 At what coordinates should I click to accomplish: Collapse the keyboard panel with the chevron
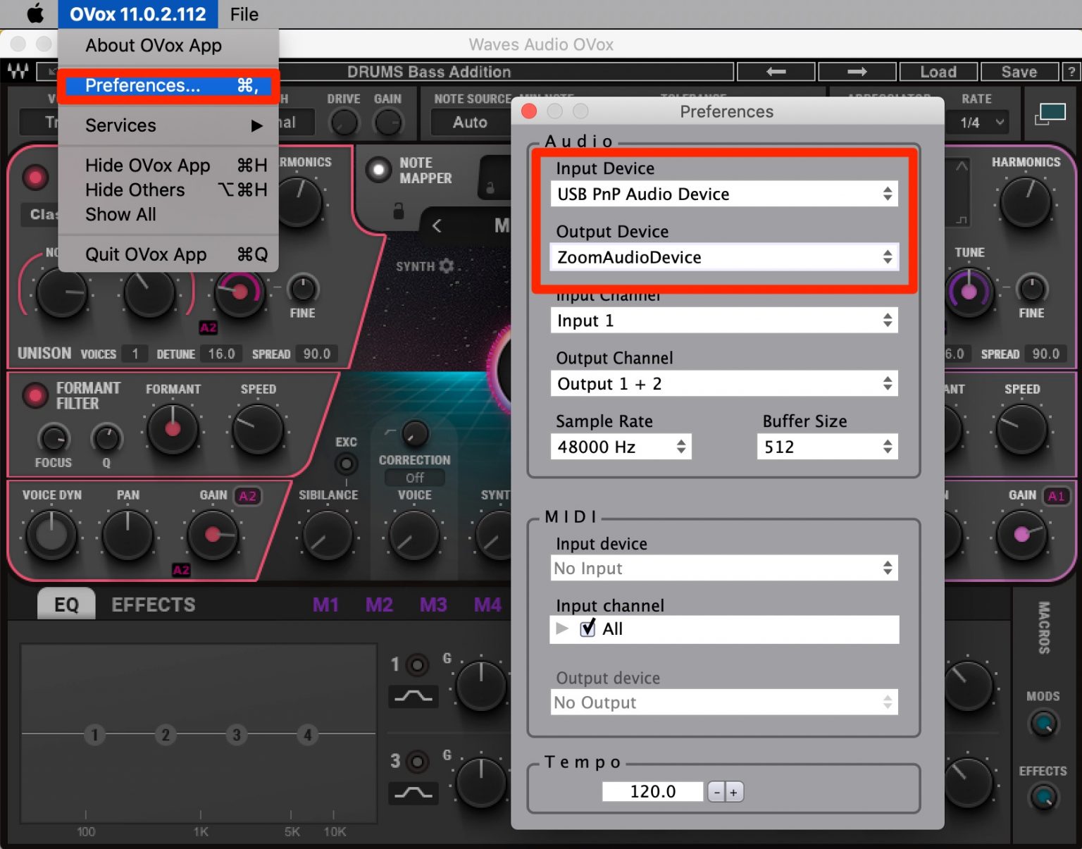click(x=438, y=225)
